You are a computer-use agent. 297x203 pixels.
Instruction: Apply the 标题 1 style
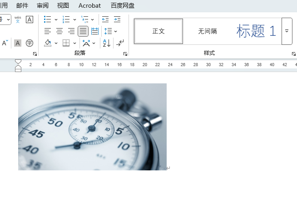coord(256,31)
